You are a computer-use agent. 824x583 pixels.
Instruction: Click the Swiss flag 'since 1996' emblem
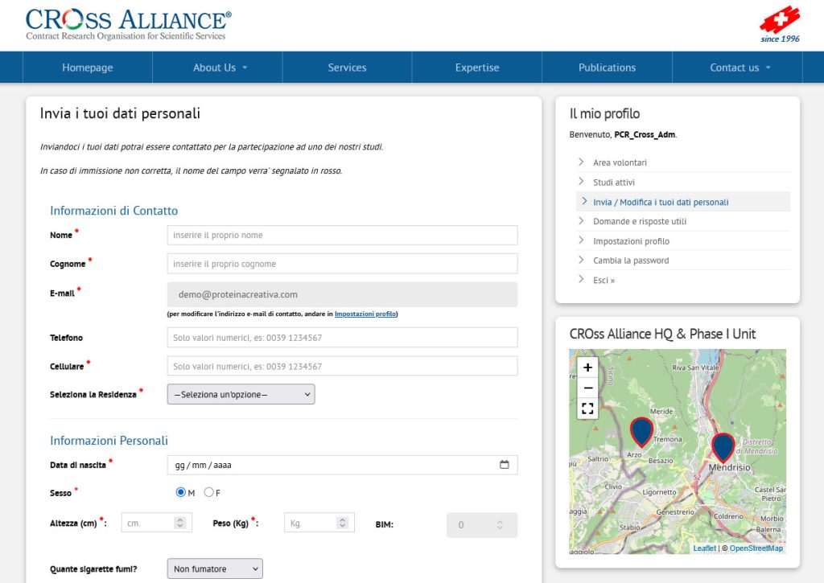point(779,21)
